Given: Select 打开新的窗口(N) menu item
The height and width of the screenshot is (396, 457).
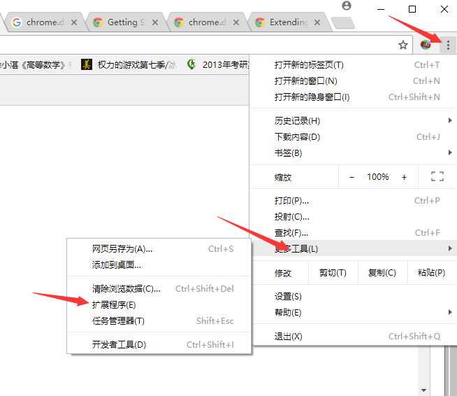Looking at the screenshot, I should [x=354, y=81].
